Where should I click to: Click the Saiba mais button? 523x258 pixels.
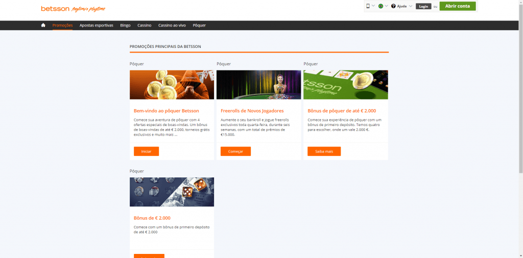[x=324, y=151]
